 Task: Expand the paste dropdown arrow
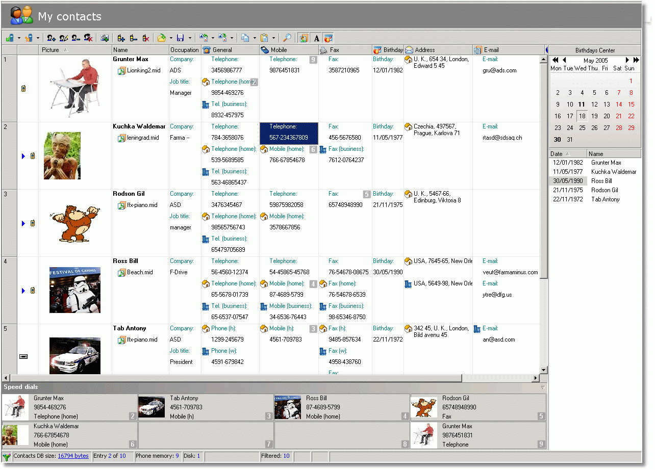coord(273,38)
